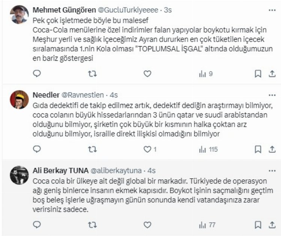Click Needler's profile avatar

click(x=19, y=100)
